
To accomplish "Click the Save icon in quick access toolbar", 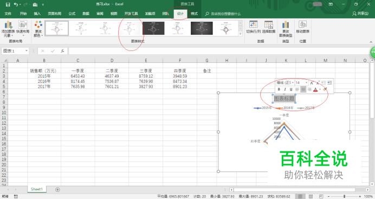I will (8, 4).
